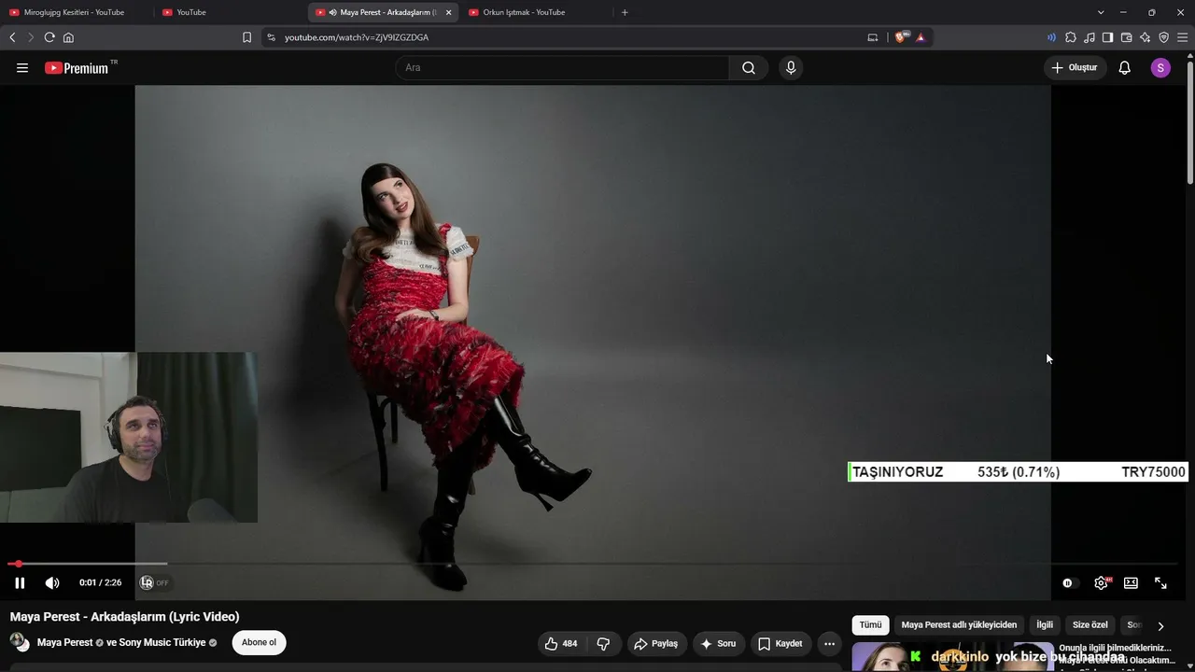
Task: Open the media playlist music-note icon
Action: point(1090,37)
